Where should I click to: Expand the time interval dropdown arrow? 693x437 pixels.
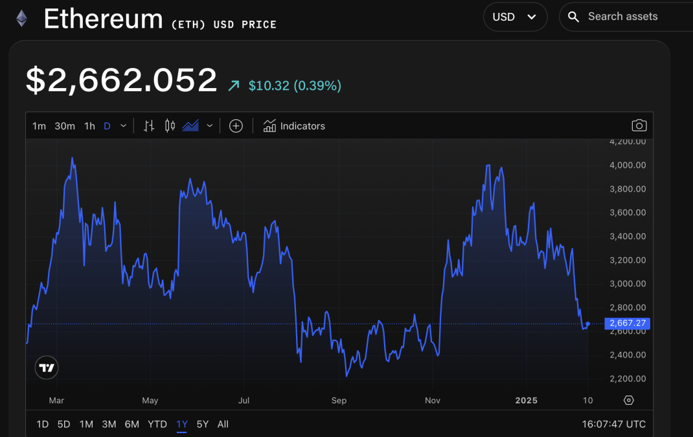tap(124, 126)
